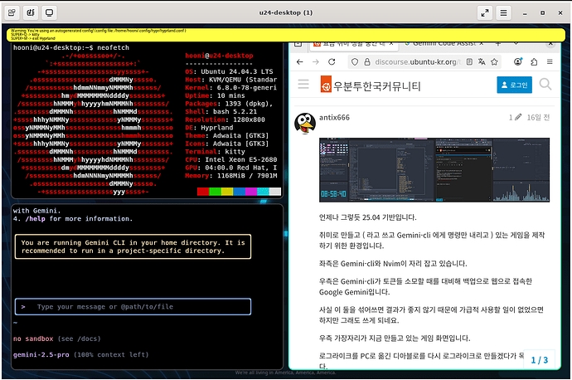Click the forum search magnifier icon

(x=545, y=85)
